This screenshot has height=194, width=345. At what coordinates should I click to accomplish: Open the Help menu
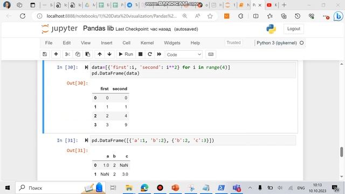pos(195,43)
